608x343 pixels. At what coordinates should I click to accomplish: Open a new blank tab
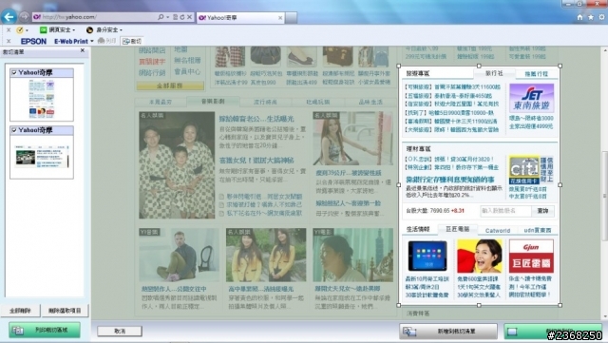[x=292, y=18]
